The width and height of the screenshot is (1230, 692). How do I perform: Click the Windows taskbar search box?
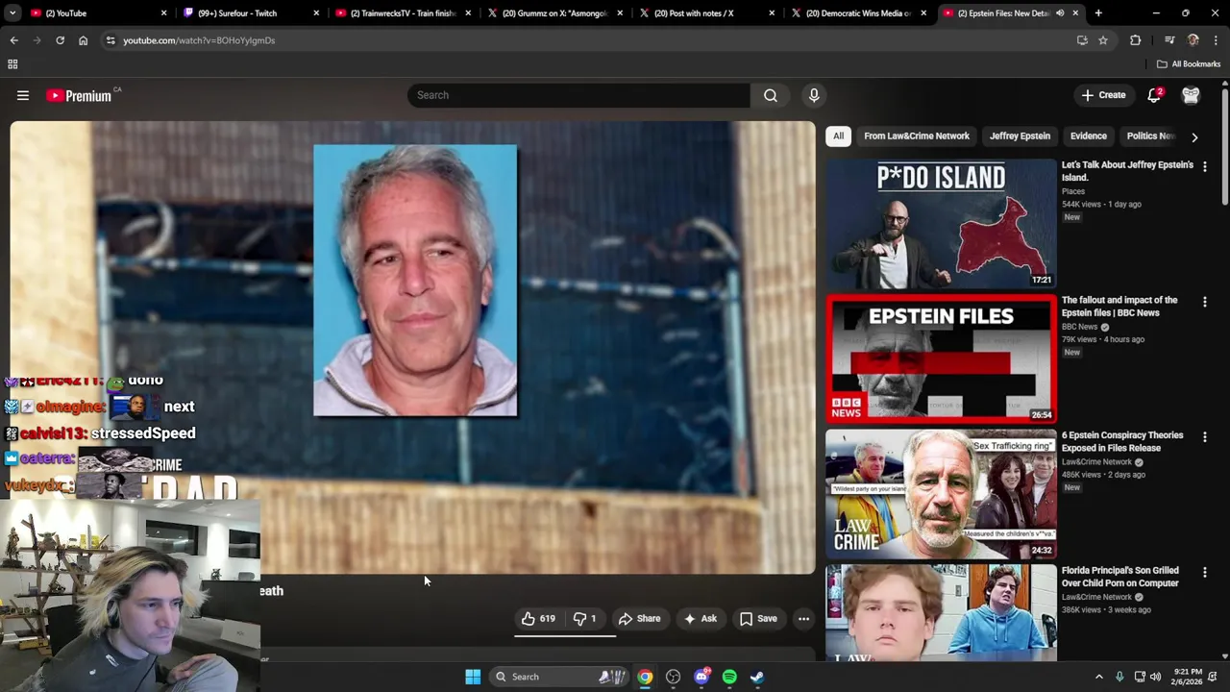click(559, 677)
